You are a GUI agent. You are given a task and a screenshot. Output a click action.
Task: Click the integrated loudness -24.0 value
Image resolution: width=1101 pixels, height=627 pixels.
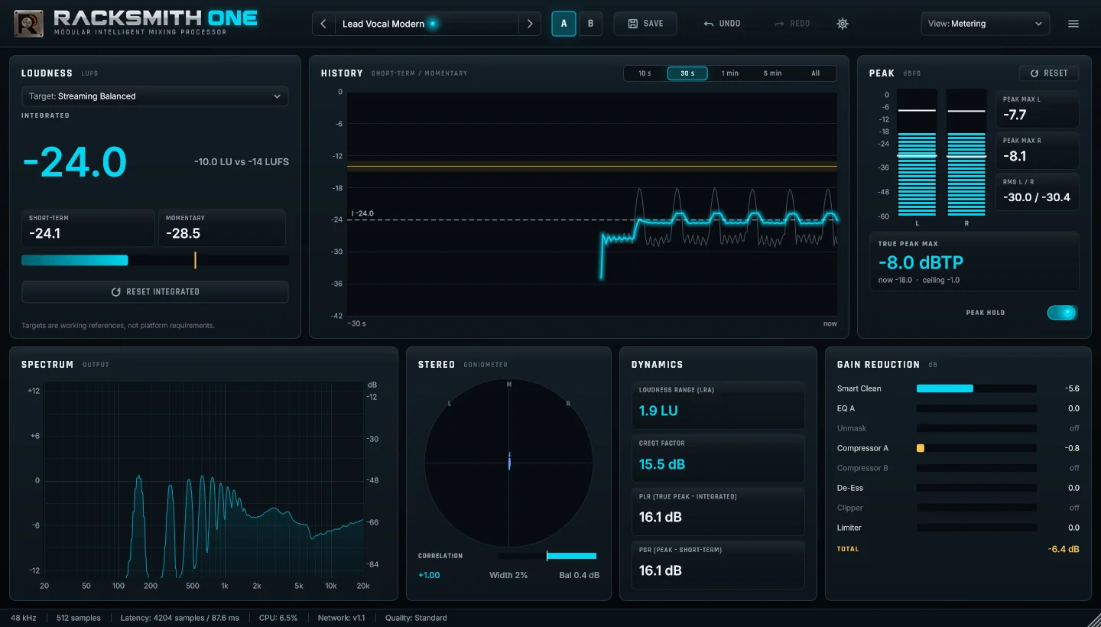[74, 162]
